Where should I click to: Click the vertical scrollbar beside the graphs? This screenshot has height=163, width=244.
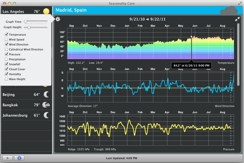click(x=238, y=54)
